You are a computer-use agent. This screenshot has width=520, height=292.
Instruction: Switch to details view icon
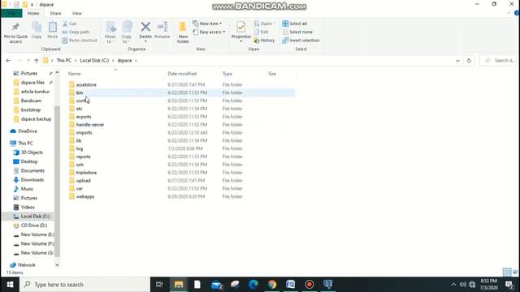click(507, 273)
